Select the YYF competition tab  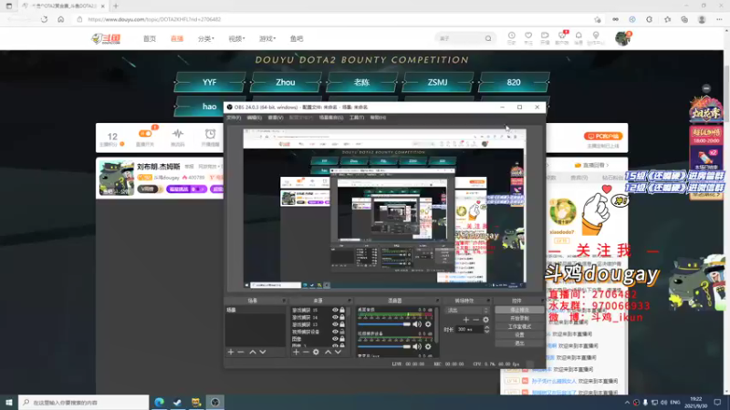click(210, 82)
